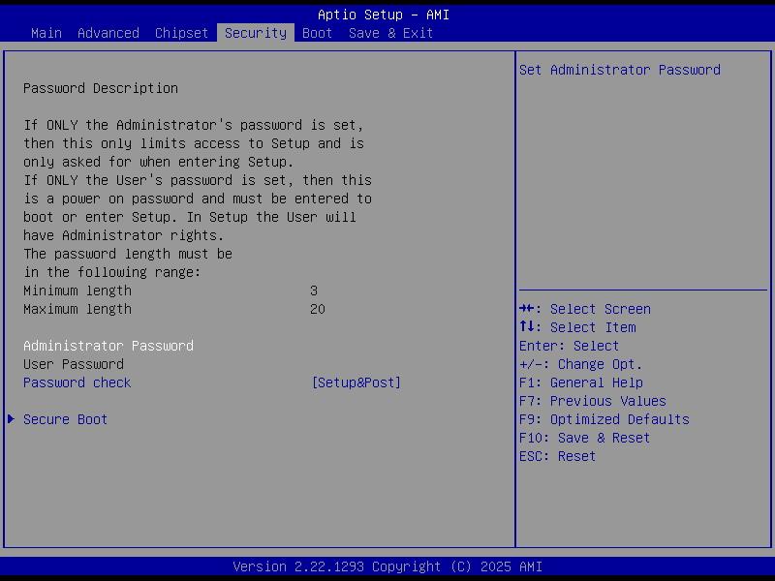Switch to Save & Exit tab
The height and width of the screenshot is (581, 775).
[x=390, y=33]
